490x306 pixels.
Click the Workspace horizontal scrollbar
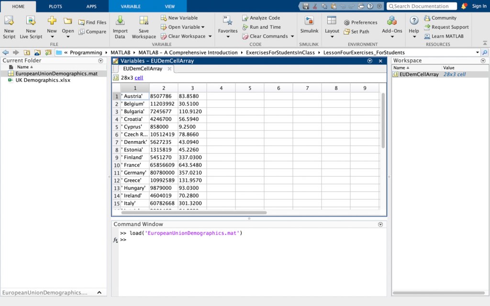click(x=438, y=293)
